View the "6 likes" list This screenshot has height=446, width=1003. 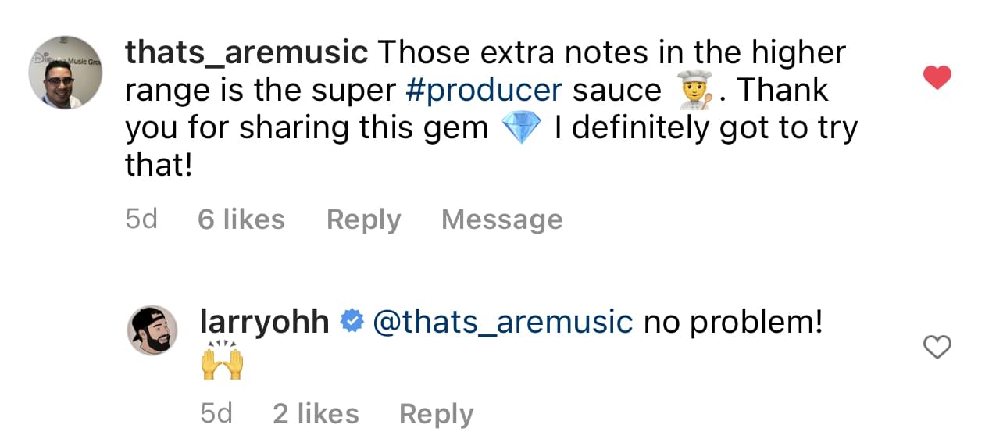click(241, 219)
